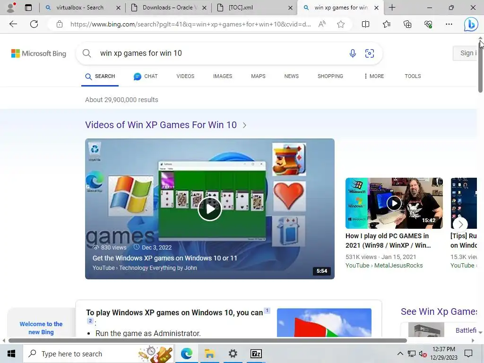Click the browser address bar URL
This screenshot has width=484, height=363.
190,24
